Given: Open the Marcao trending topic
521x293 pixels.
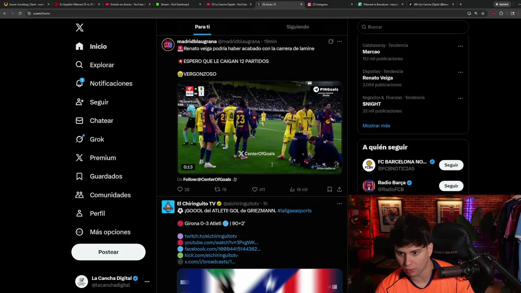Looking at the screenshot, I should click(371, 52).
